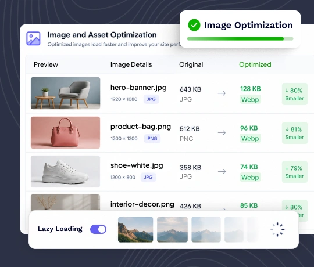Click the arrow in the shoe-white.jpg row
Viewport: 314px width, 267px height.
coord(222,171)
